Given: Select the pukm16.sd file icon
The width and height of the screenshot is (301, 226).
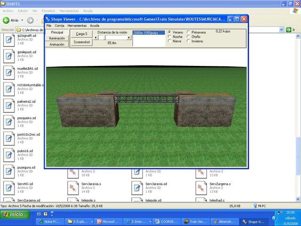Looking at the screenshot, I should tap(9, 154).
